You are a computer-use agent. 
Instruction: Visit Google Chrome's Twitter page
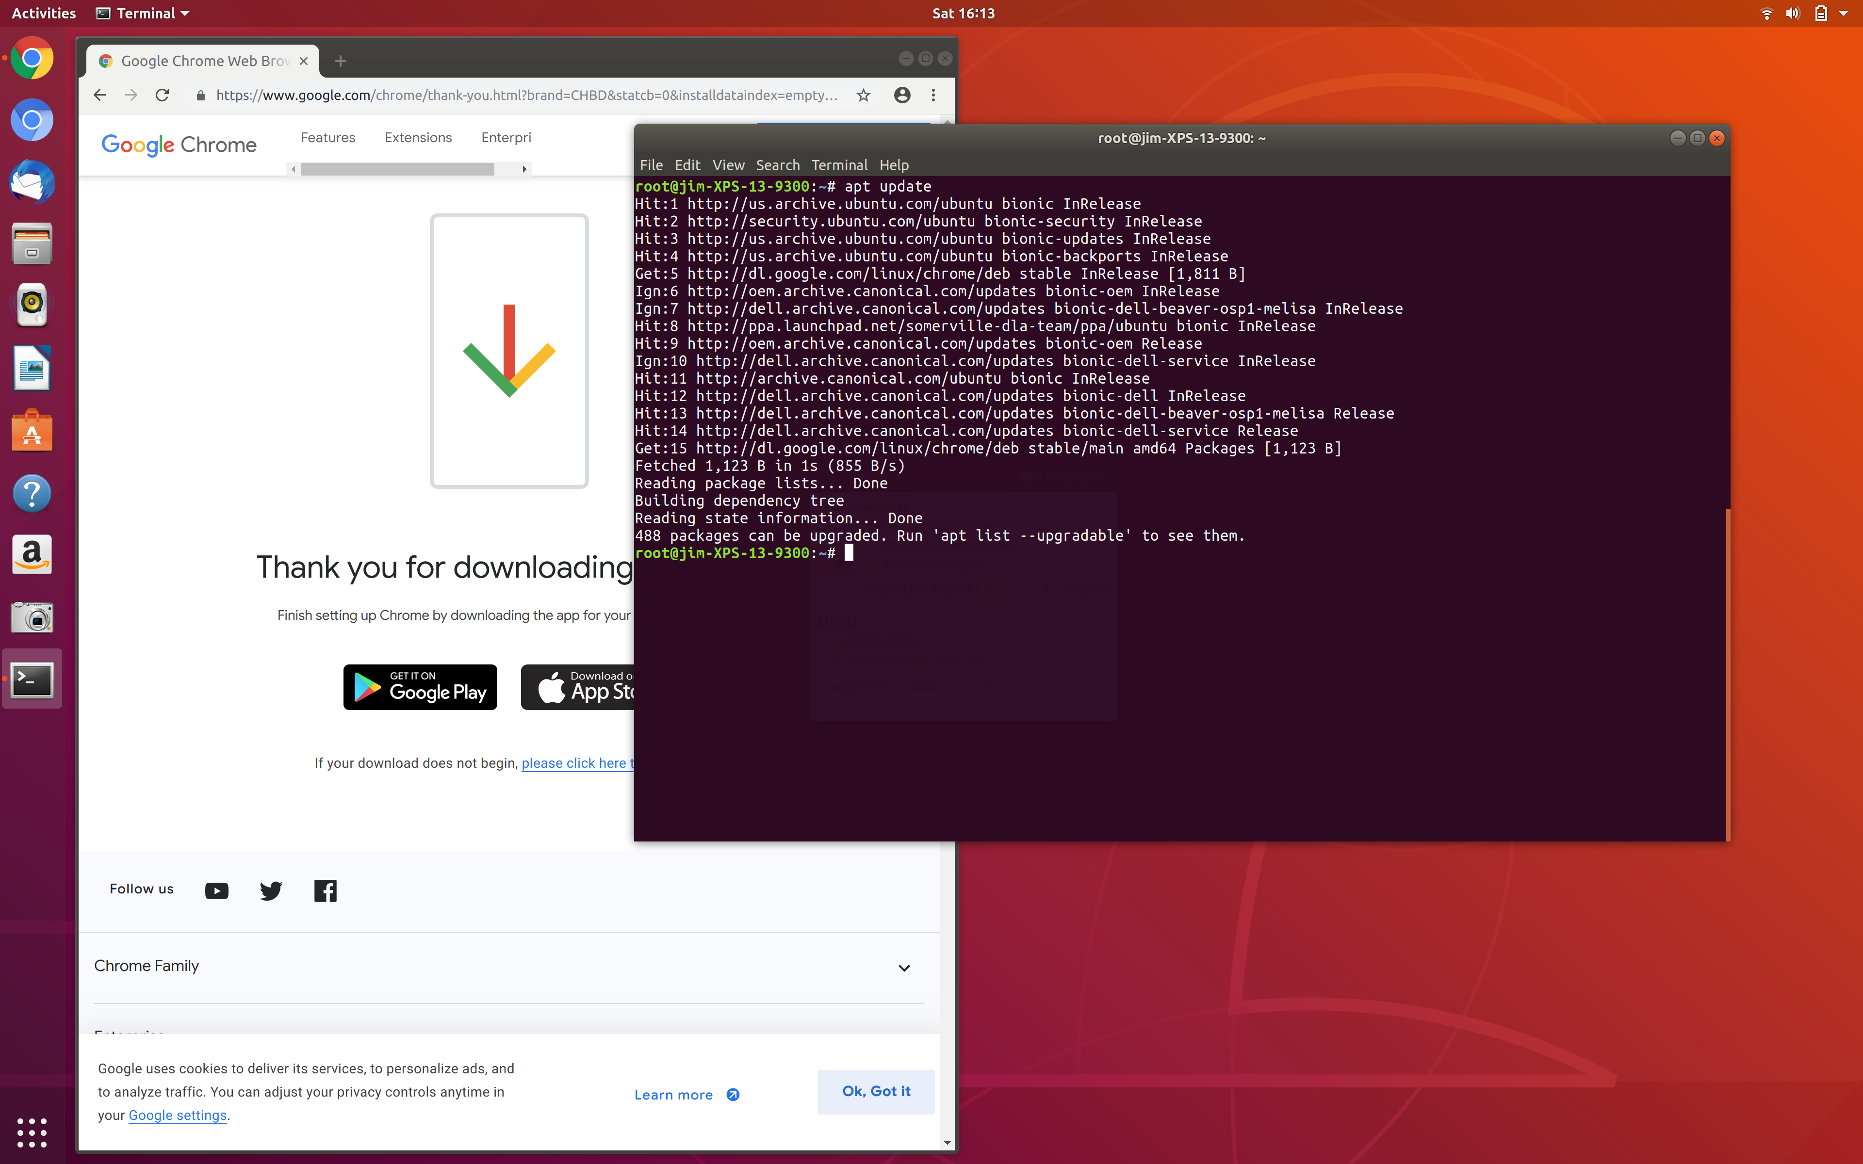click(x=271, y=891)
